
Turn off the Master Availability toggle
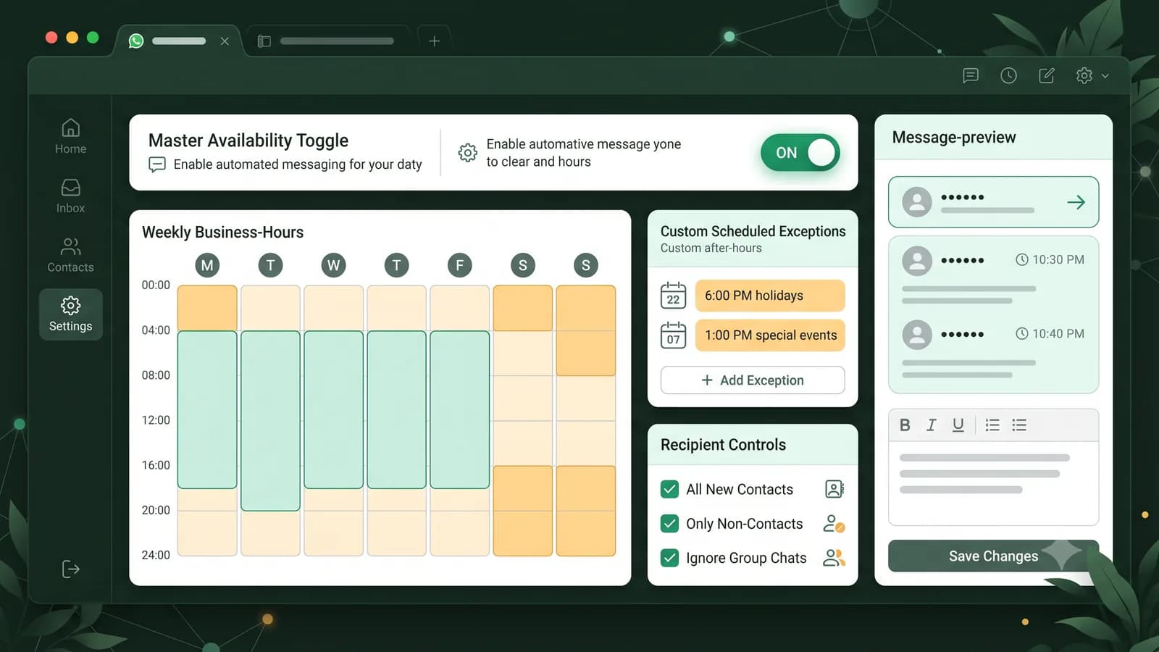(x=800, y=153)
